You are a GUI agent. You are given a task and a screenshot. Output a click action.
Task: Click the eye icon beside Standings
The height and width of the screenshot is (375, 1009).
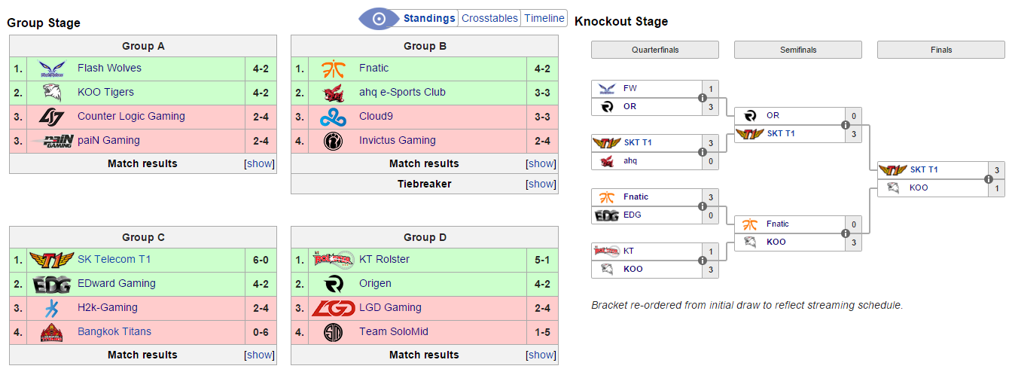click(380, 19)
